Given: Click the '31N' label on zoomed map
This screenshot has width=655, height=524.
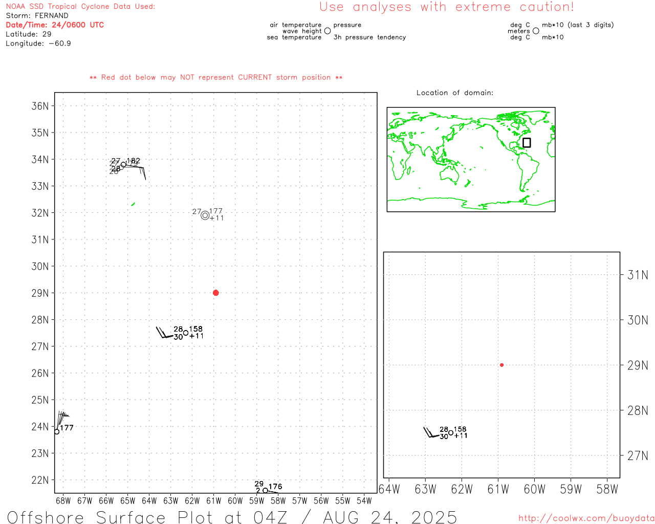Looking at the screenshot, I should click(638, 275).
